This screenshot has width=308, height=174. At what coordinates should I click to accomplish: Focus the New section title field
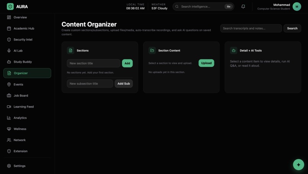[x=94, y=63]
